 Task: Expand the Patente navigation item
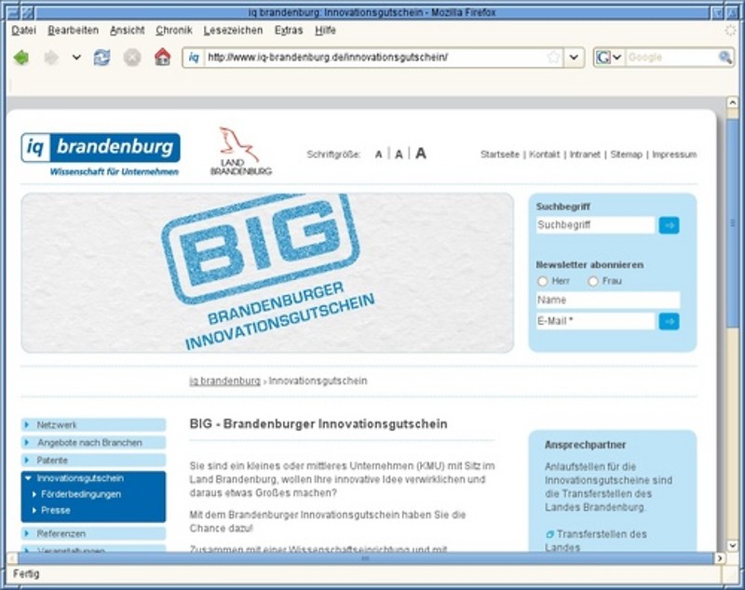pos(94,461)
